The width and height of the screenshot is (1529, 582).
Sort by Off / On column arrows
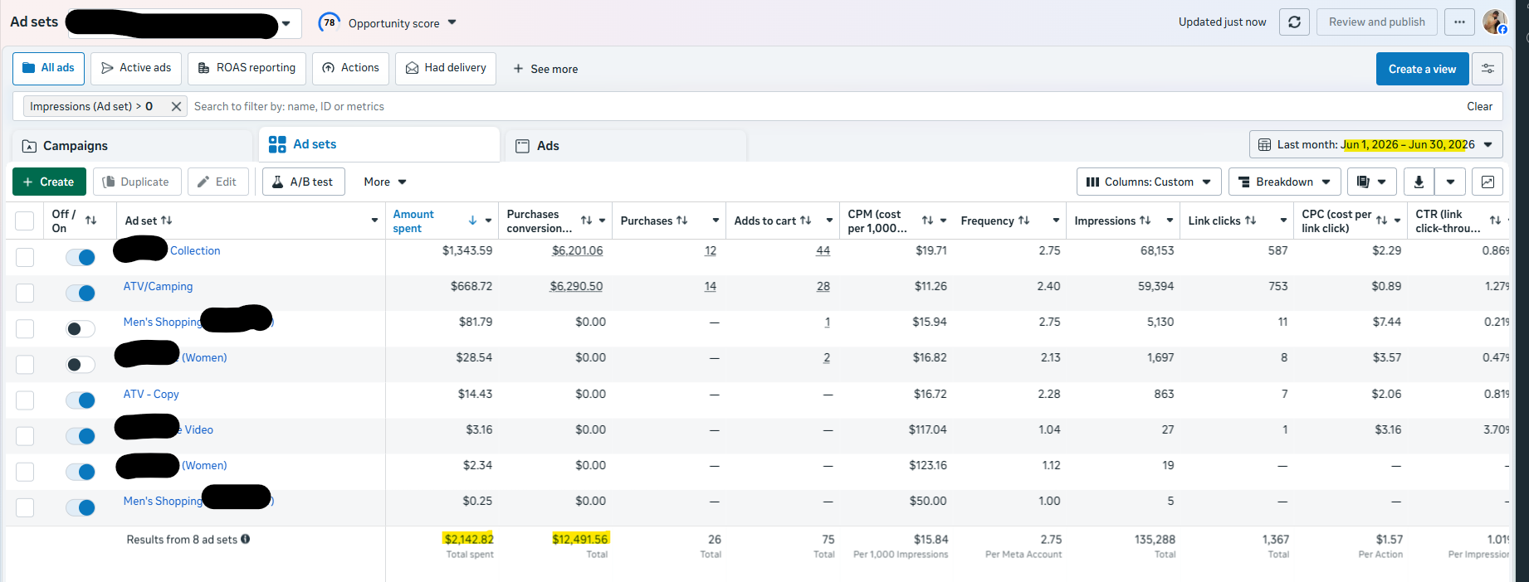point(90,221)
